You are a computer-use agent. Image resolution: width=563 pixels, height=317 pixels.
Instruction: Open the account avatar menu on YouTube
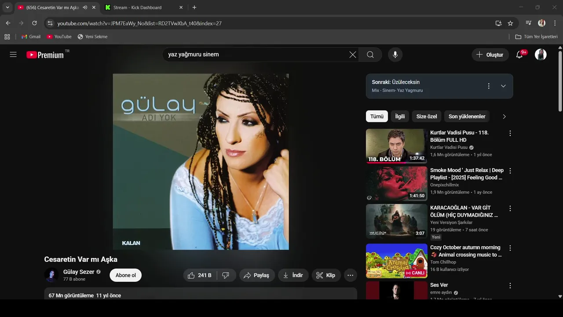tap(541, 55)
